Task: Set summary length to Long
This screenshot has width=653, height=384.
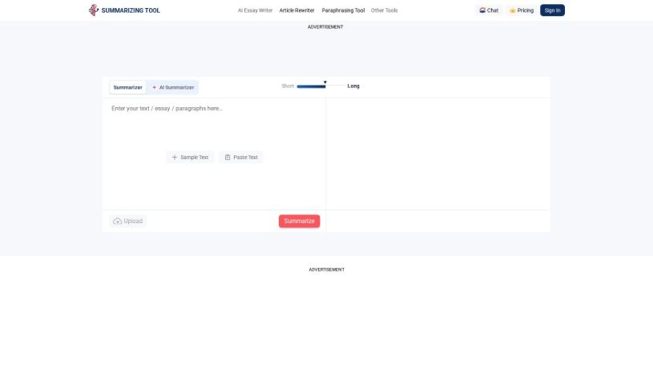Action: click(x=353, y=86)
